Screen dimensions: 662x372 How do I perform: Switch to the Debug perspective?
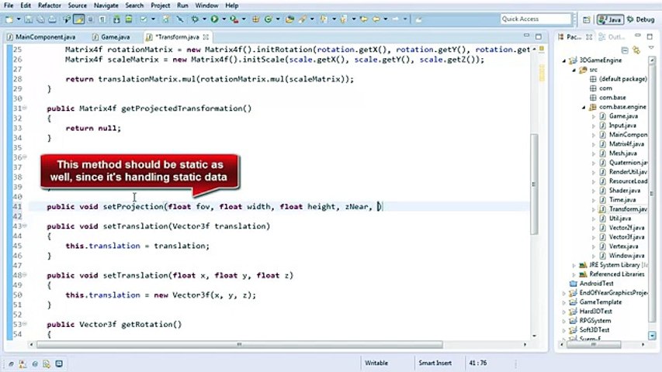click(641, 20)
